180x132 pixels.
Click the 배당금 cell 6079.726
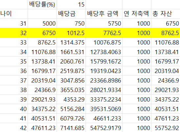click(x=71, y=118)
